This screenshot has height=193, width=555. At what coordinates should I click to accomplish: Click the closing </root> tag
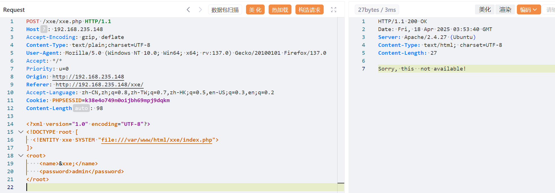click(x=38, y=179)
